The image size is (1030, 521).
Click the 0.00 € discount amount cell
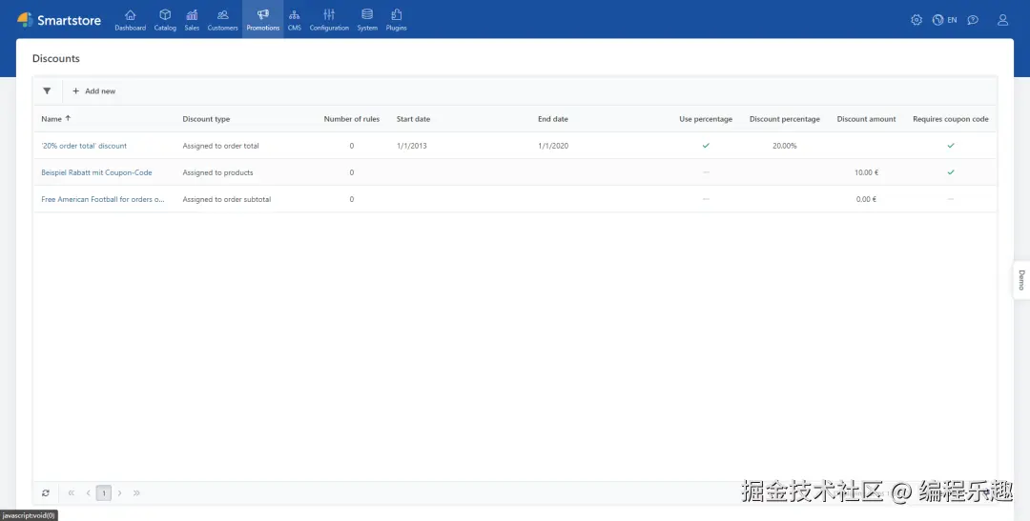pos(866,199)
